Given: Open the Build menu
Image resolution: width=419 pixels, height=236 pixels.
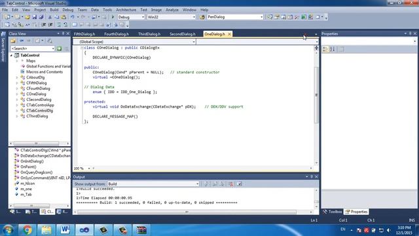Looking at the screenshot, I should tap(54, 10).
